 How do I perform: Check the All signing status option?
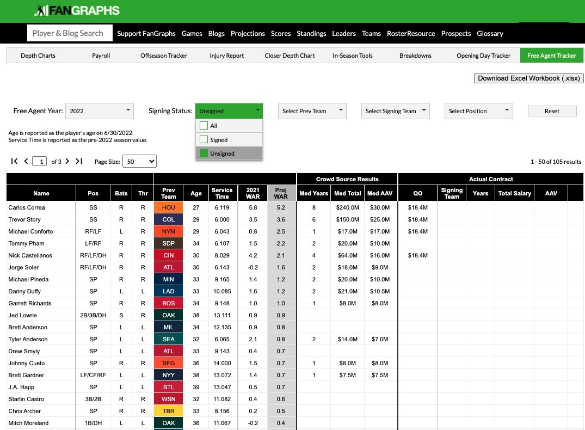pos(204,125)
